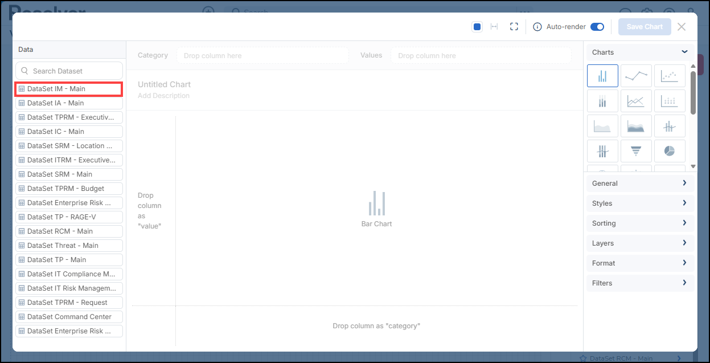The image size is (710, 363).
Task: Collapse the Charts section chevron
Action: (x=684, y=52)
